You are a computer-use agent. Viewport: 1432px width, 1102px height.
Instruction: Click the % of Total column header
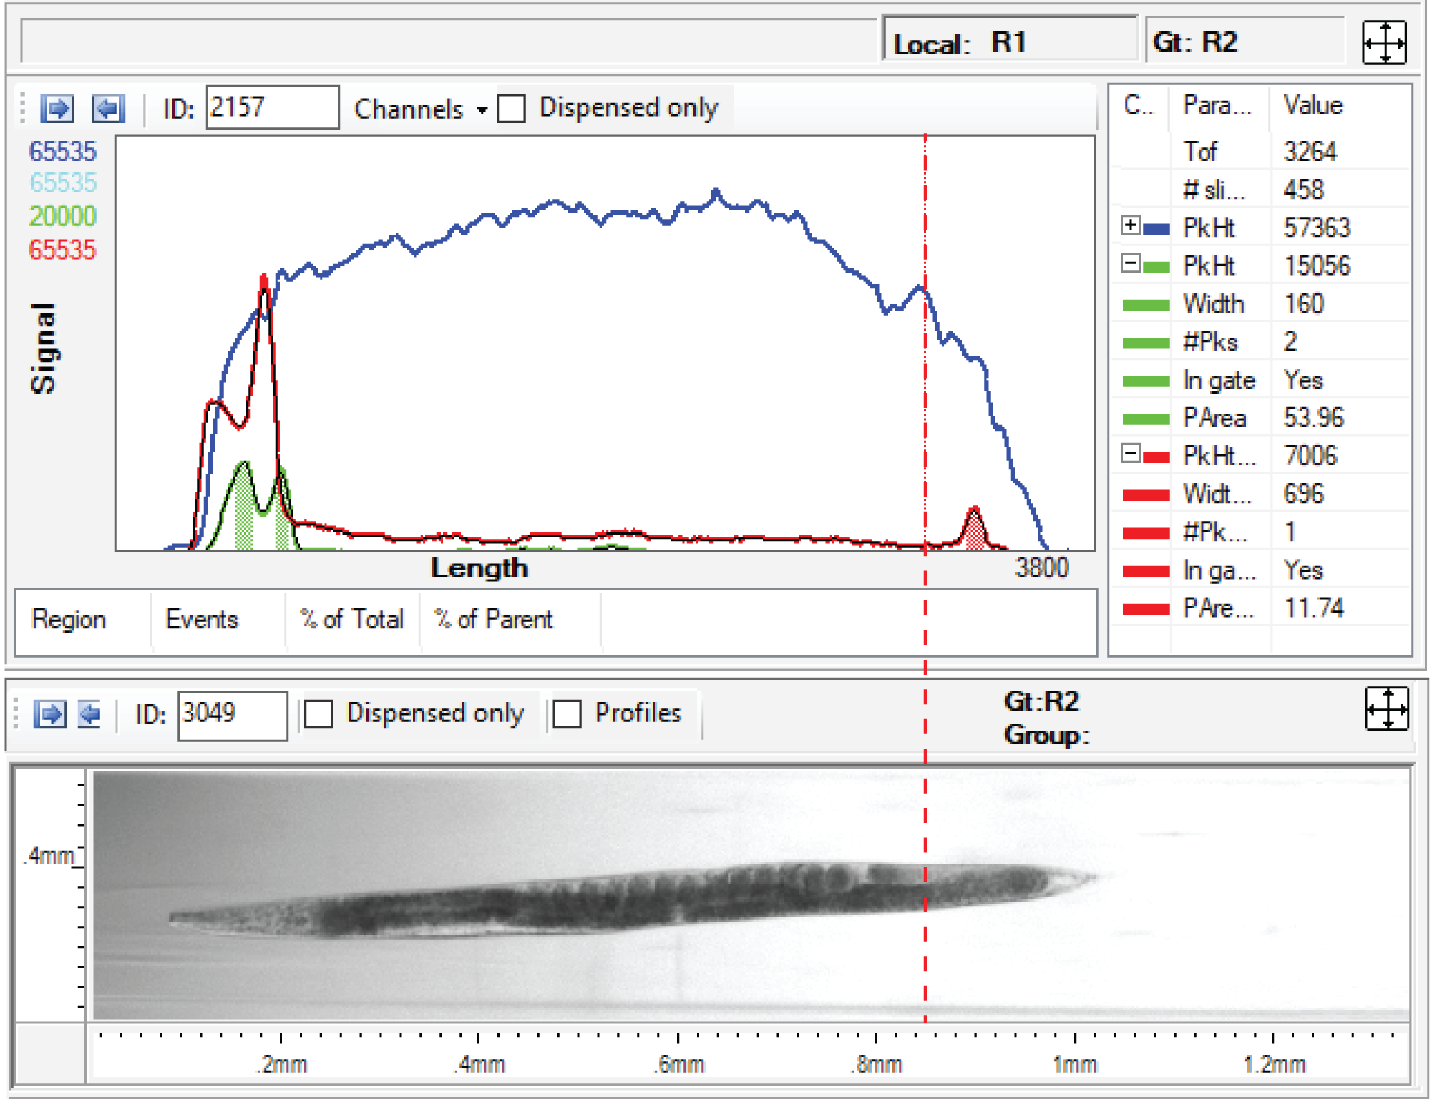[351, 619]
